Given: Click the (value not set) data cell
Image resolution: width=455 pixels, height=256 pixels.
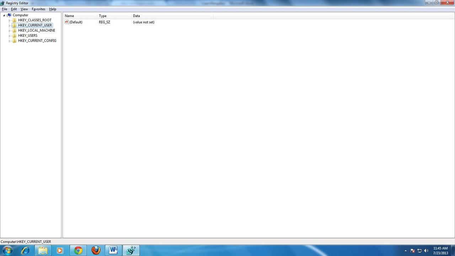Looking at the screenshot, I should 144,22.
